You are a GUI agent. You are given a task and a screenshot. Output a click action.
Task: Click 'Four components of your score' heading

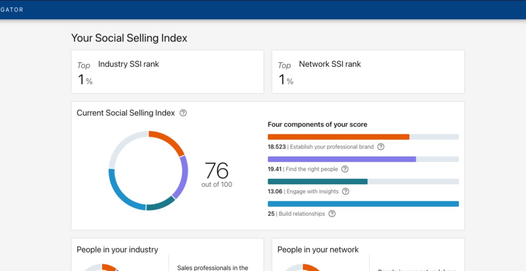point(317,124)
